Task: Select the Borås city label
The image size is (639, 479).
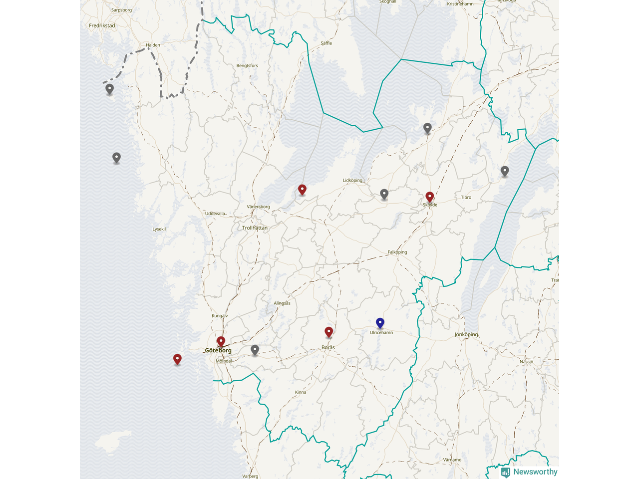Action: pyautogui.click(x=328, y=347)
